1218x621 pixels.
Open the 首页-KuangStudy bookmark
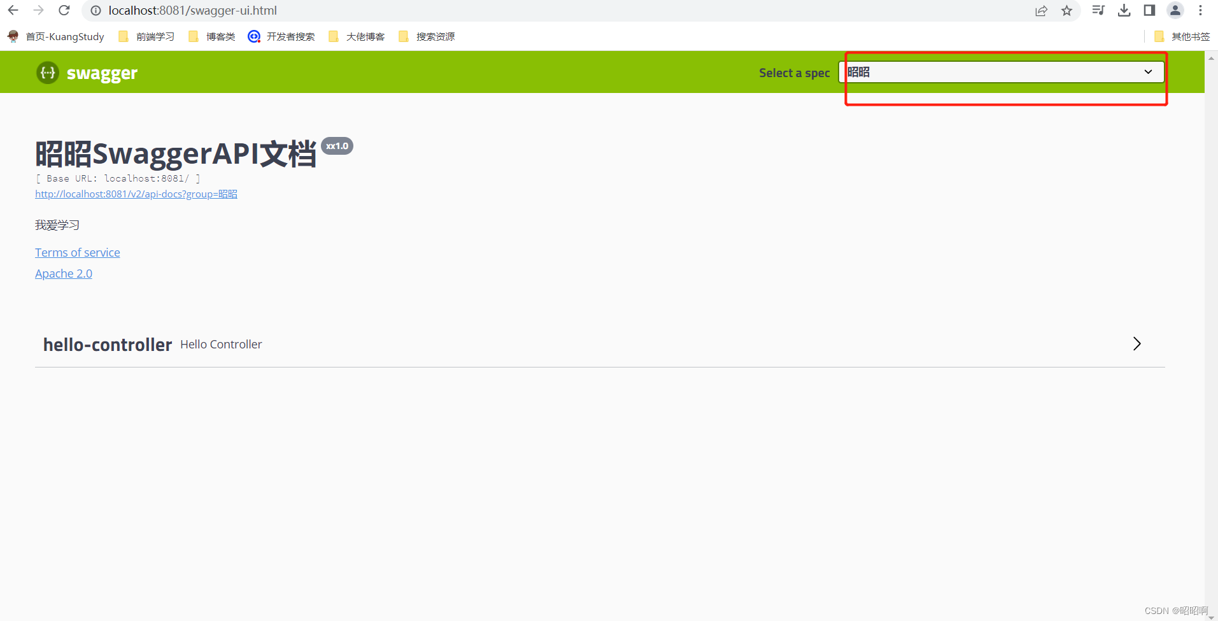pyautogui.click(x=56, y=36)
